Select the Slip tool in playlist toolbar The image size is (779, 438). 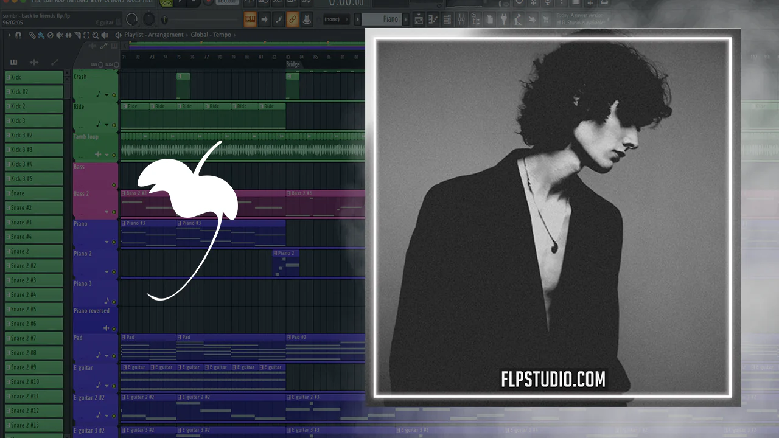pyautogui.click(x=68, y=35)
